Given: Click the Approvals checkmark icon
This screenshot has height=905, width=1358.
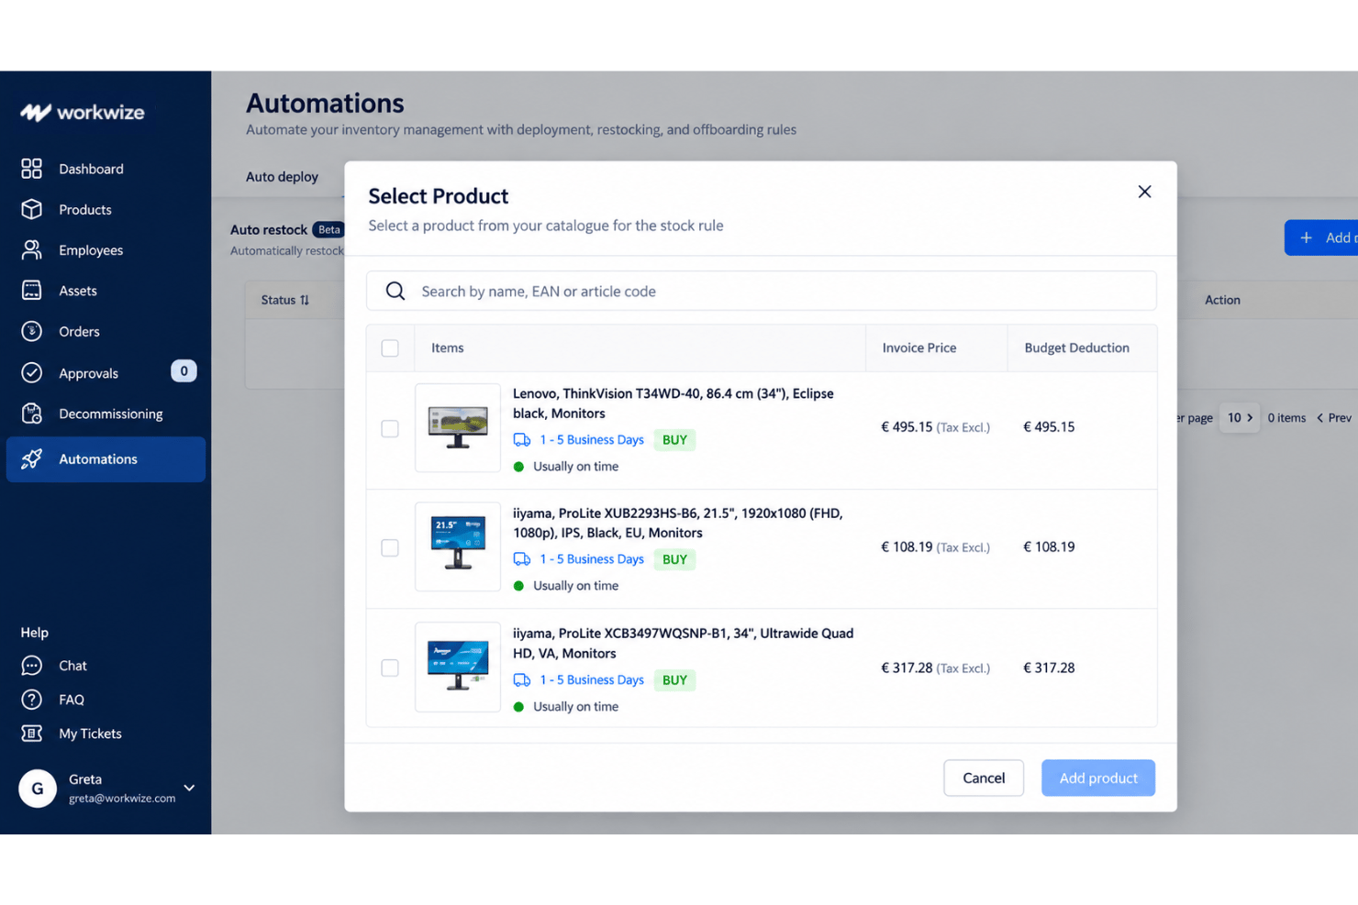Looking at the screenshot, I should 31,372.
